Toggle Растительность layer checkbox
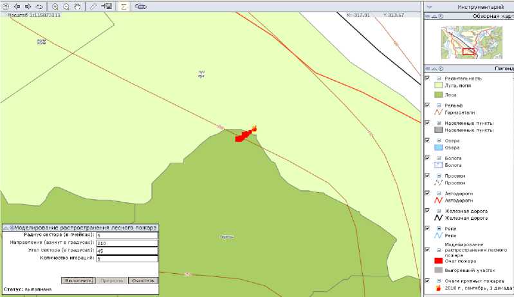The width and height of the screenshot is (514, 297). point(427,78)
